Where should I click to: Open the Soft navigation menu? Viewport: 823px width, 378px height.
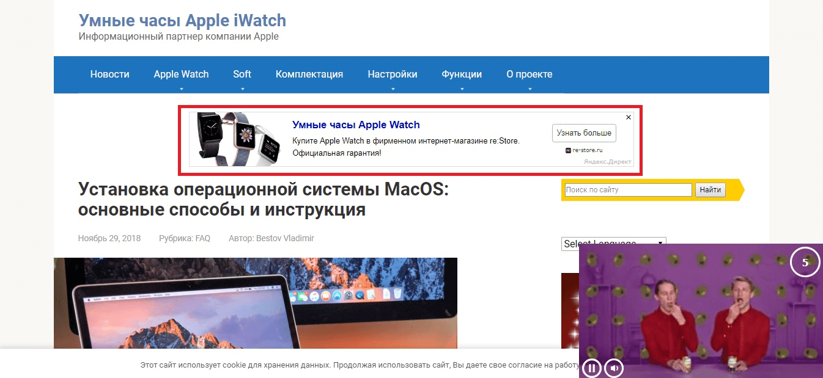[242, 75]
